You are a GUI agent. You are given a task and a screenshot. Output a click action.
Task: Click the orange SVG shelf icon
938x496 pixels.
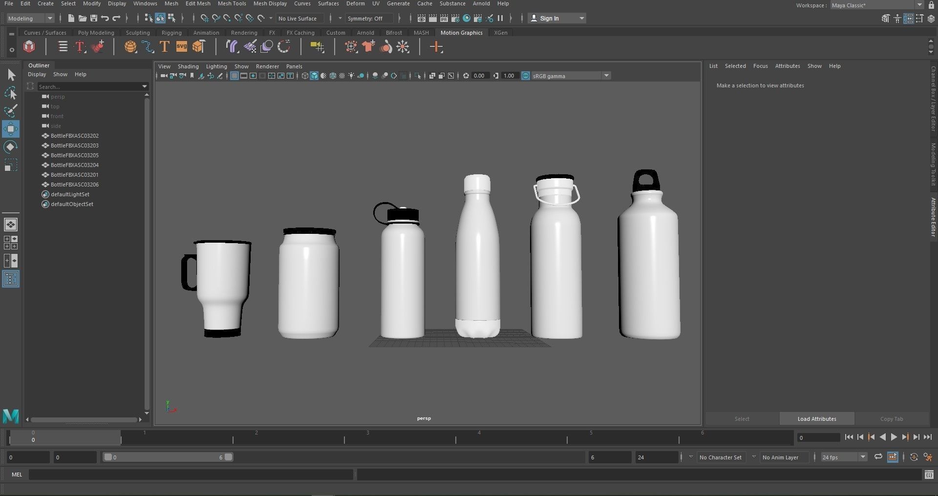[181, 47]
